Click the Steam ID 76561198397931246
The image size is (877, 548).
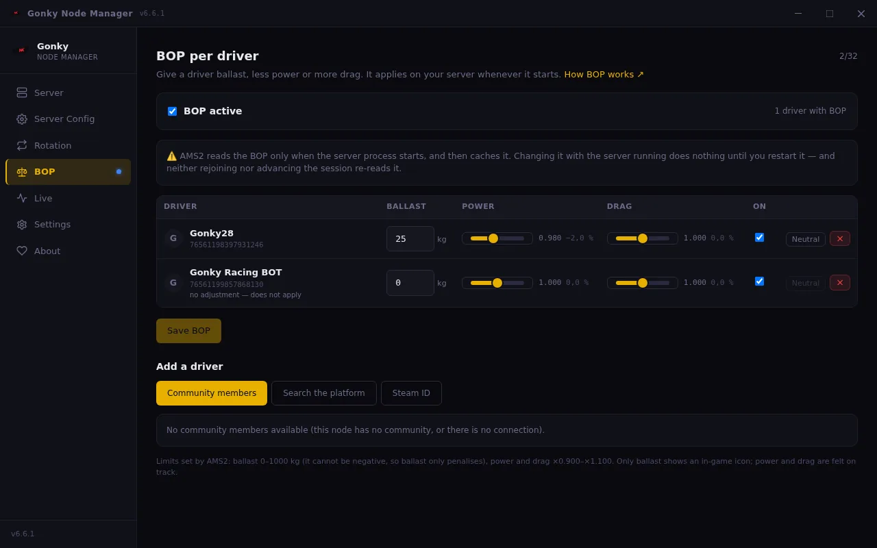click(226, 245)
